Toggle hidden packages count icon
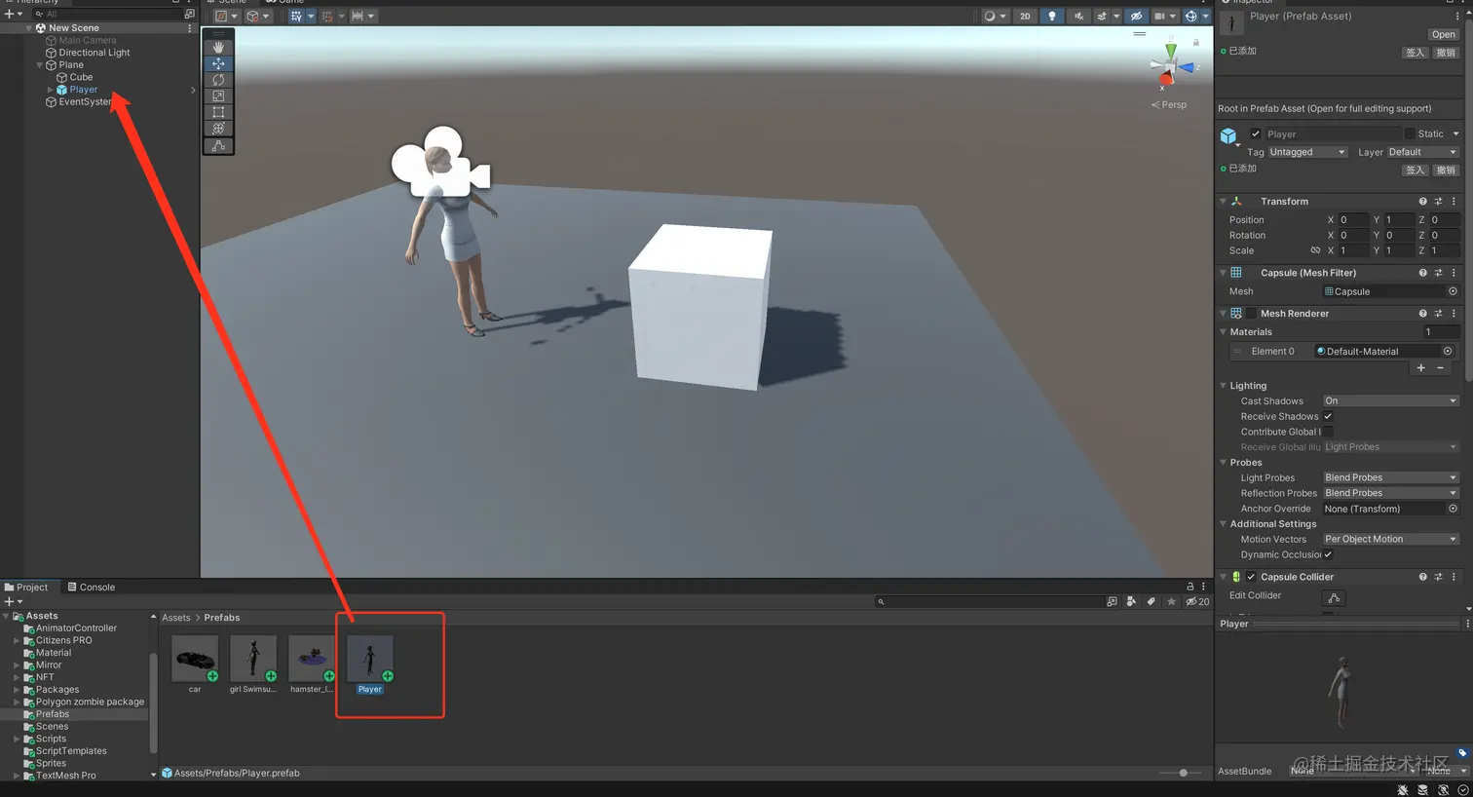The height and width of the screenshot is (797, 1473). coord(1197,601)
